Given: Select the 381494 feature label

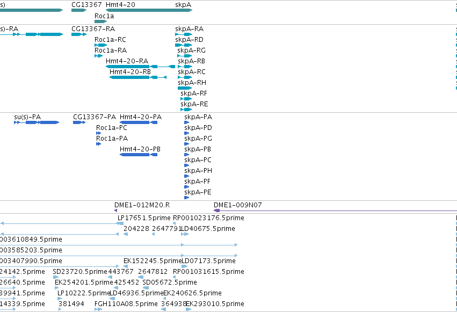Looking at the screenshot, I should (71, 304).
